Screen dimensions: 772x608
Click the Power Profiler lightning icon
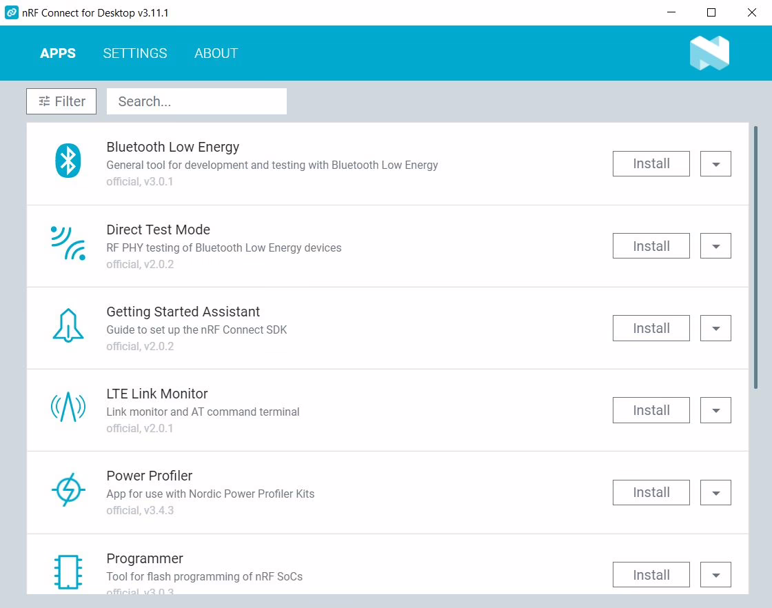pos(68,490)
